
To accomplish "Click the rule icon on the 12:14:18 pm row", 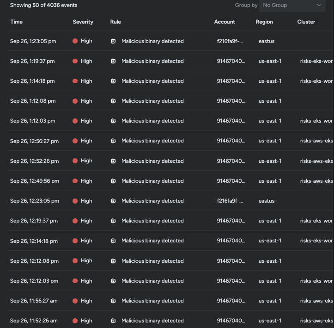I will coord(113,241).
